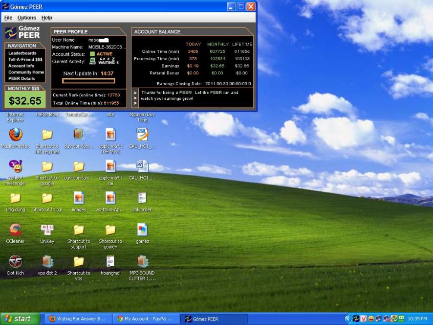Go to Account Info
Screen dimensions: 433x325
tap(21, 66)
